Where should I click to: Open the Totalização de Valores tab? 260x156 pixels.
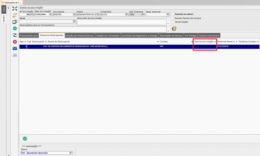click(x=171, y=36)
